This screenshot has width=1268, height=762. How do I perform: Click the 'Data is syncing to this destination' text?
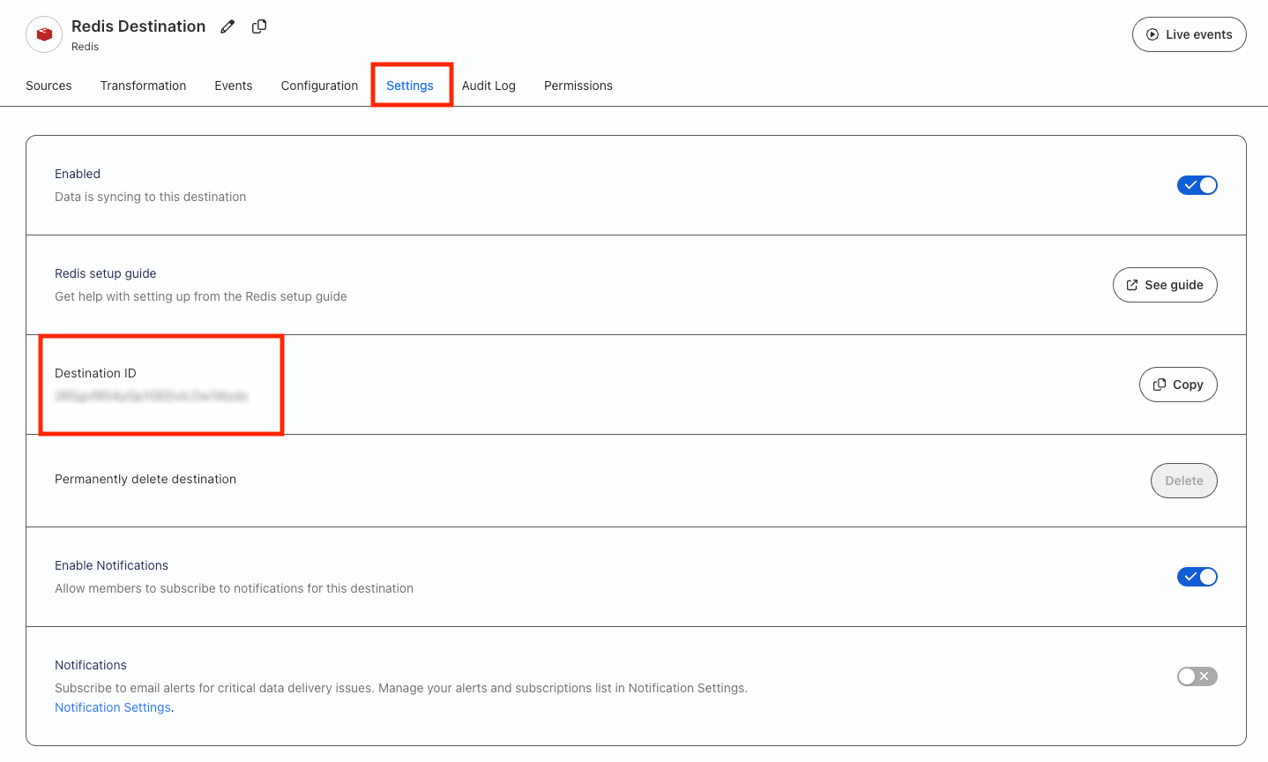150,197
